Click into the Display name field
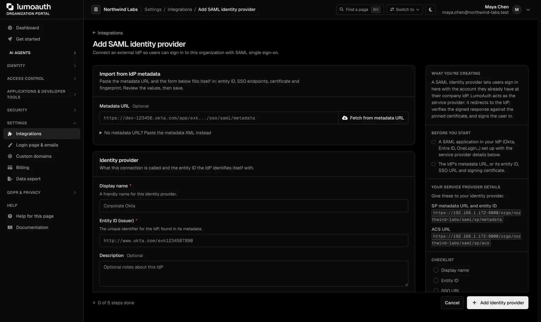 point(254,206)
